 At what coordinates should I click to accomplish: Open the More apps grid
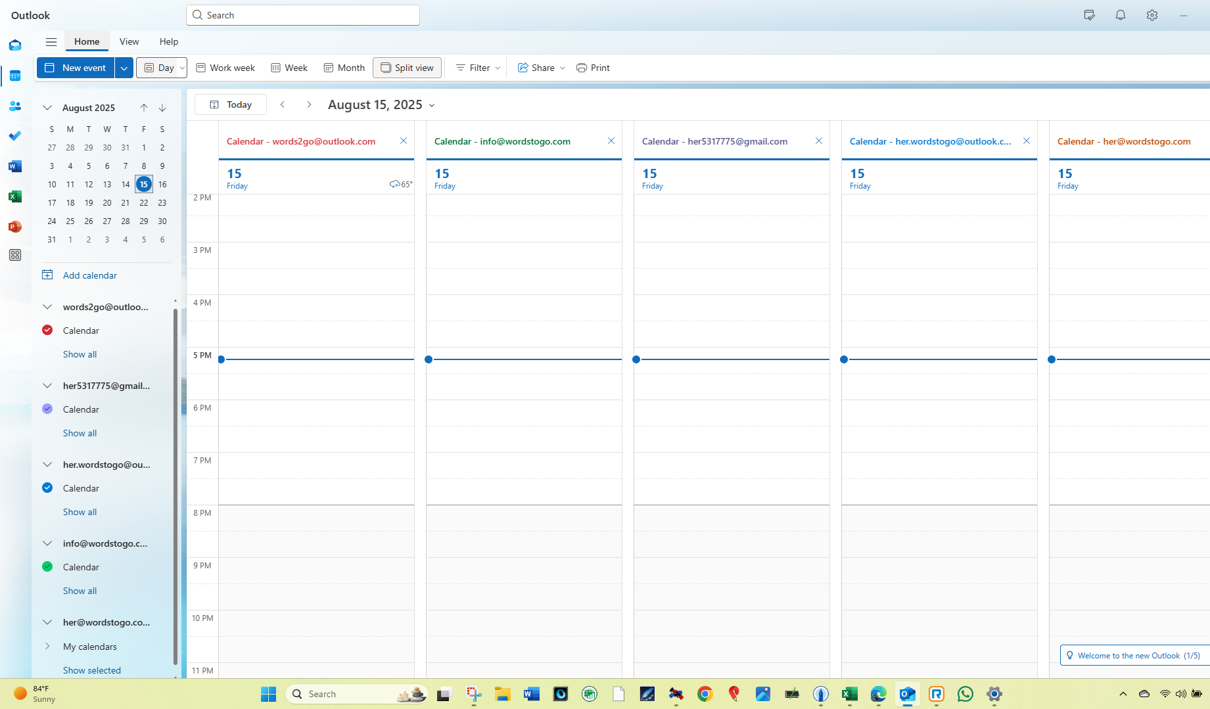(x=14, y=255)
